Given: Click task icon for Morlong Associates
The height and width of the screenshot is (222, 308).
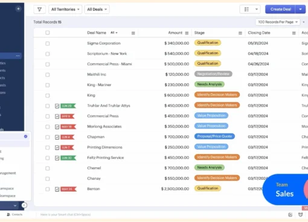Looking at the screenshot, I should [x=57, y=127].
